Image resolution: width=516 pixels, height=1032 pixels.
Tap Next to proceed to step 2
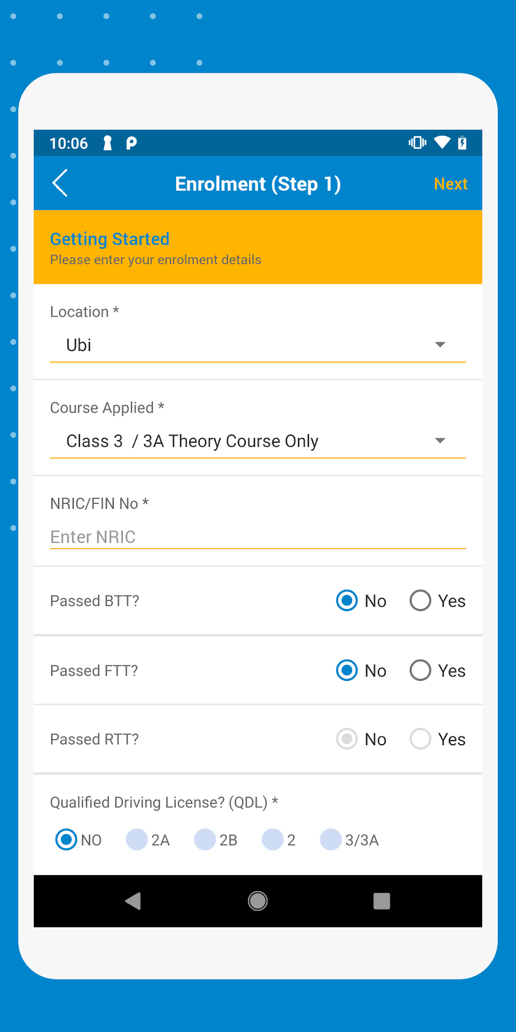[x=450, y=183]
